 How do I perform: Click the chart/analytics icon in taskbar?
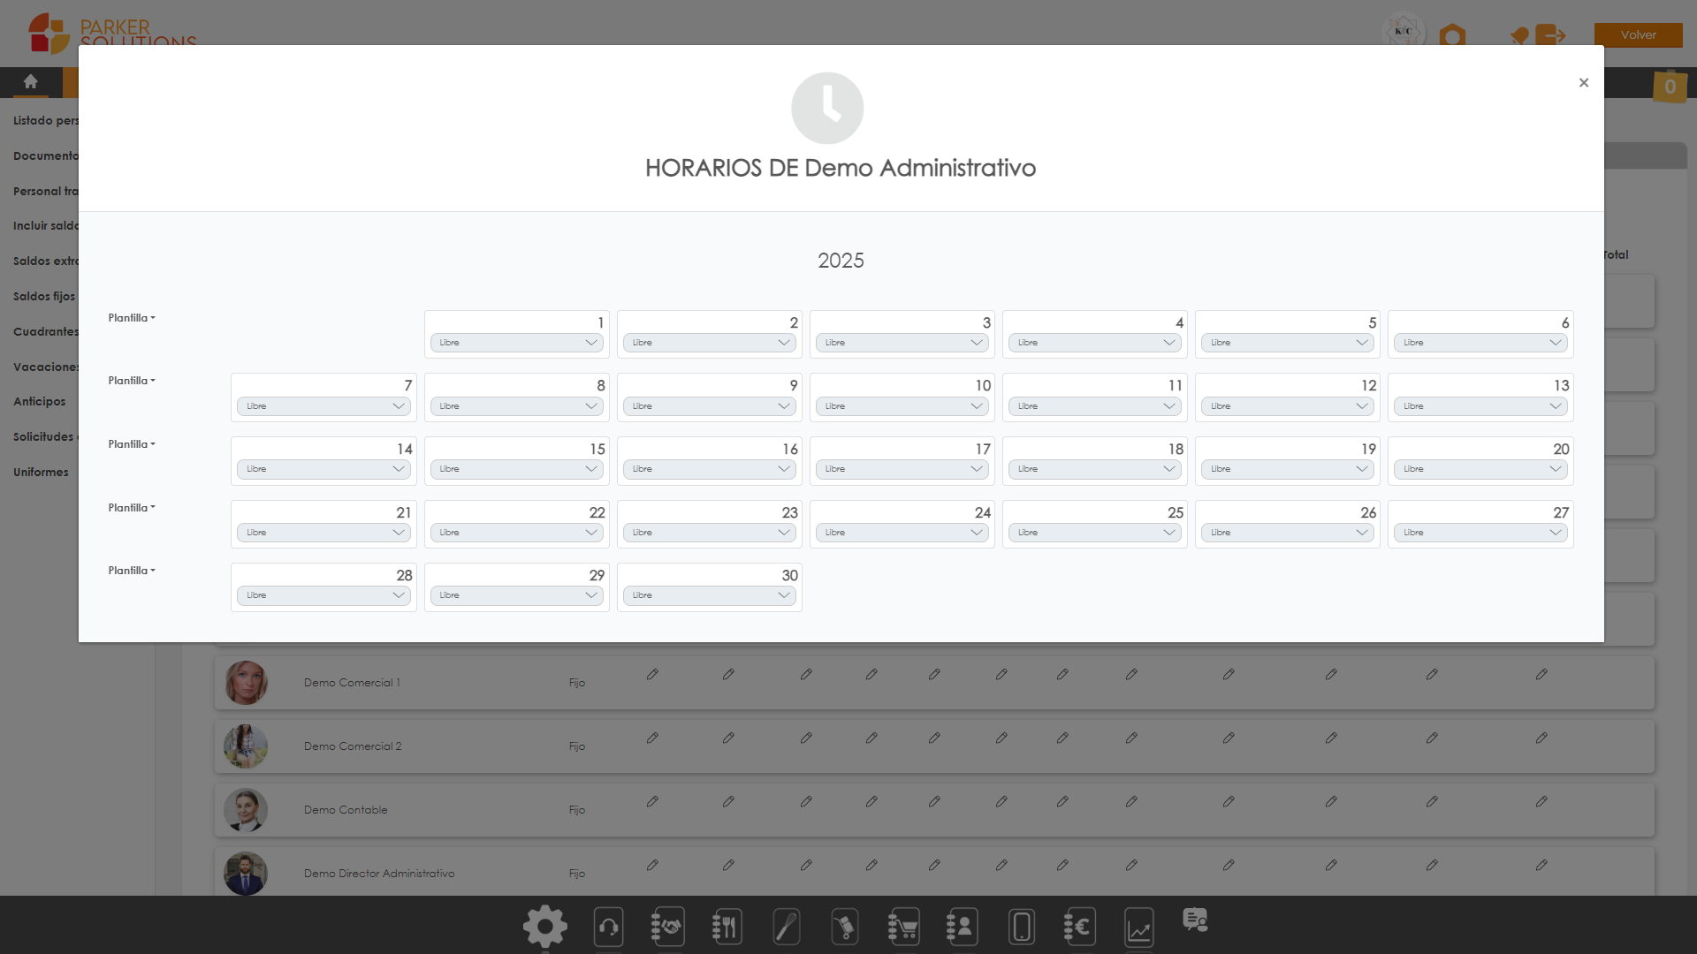click(1138, 926)
